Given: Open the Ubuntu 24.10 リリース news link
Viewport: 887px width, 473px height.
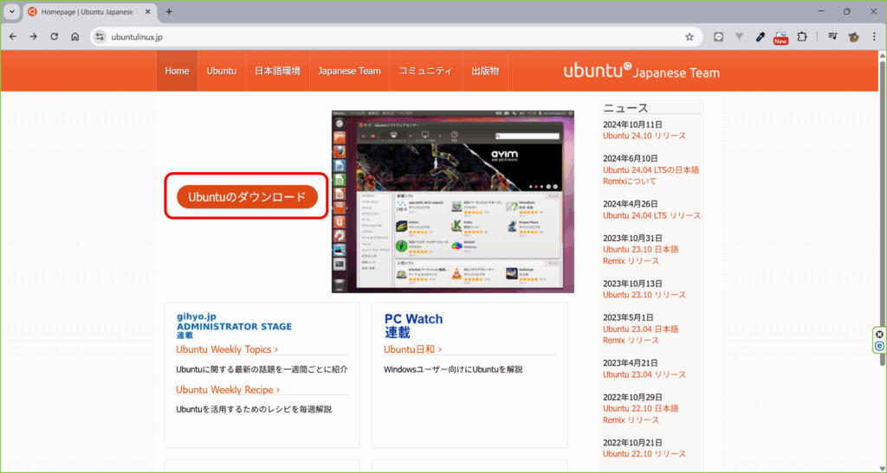Looking at the screenshot, I should [644, 136].
